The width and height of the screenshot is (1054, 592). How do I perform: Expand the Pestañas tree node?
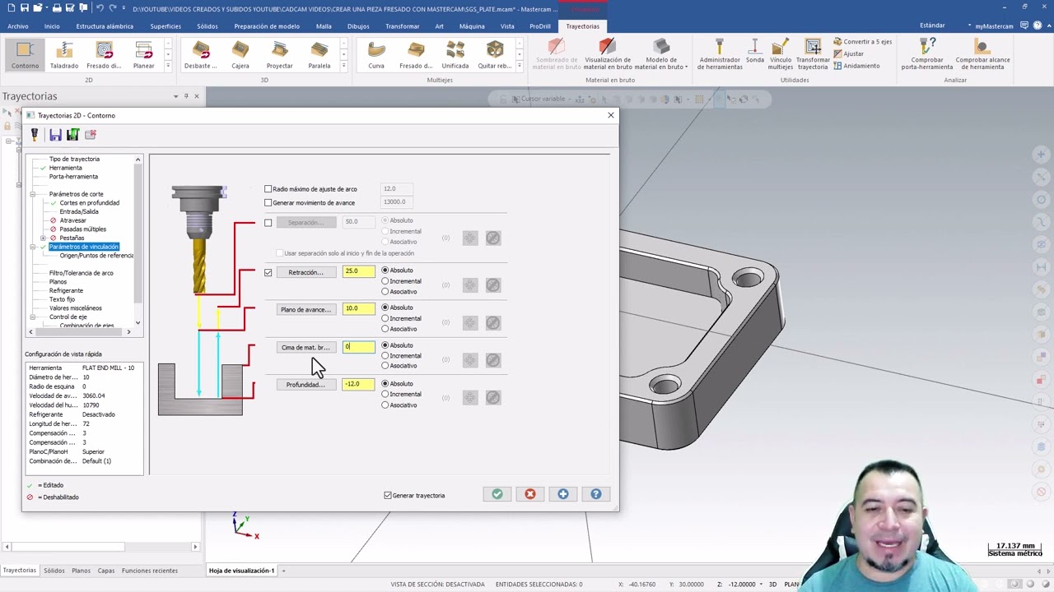pyautogui.click(x=44, y=238)
